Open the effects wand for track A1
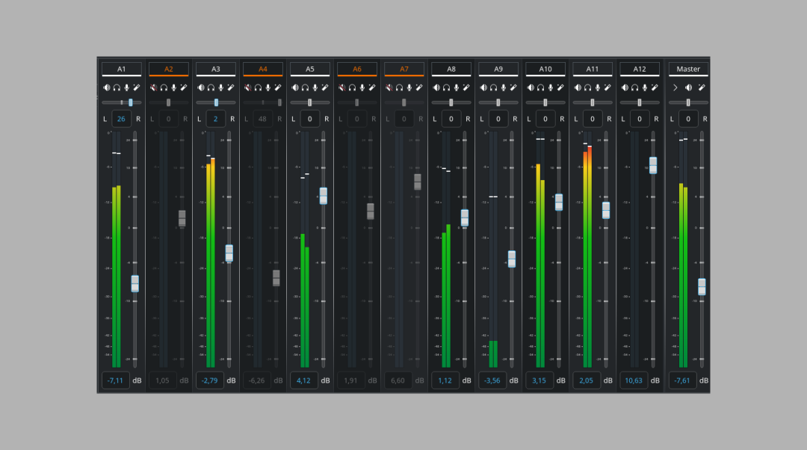The image size is (807, 450). point(136,87)
